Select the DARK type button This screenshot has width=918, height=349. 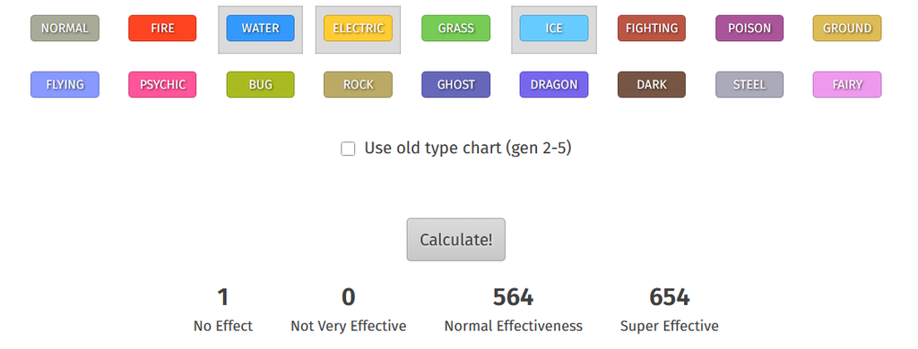[652, 84]
